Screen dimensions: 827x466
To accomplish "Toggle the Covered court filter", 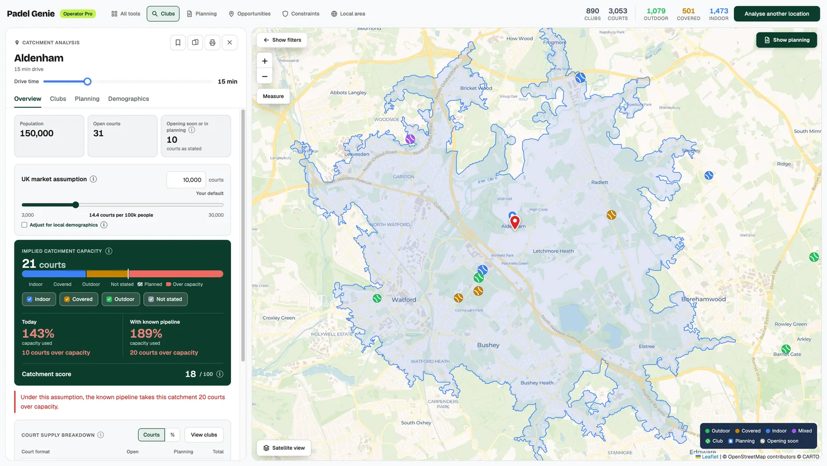I will pos(79,299).
